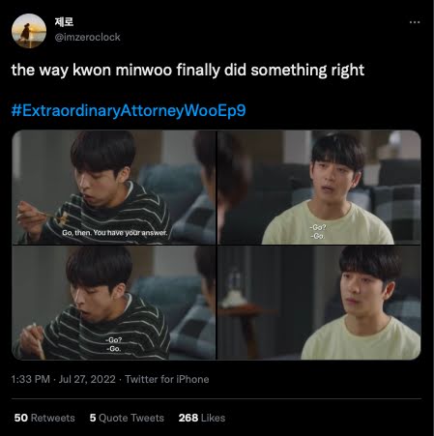434x436 pixels.
Task: Open the @imzeroclock handle link
Action: click(x=87, y=38)
